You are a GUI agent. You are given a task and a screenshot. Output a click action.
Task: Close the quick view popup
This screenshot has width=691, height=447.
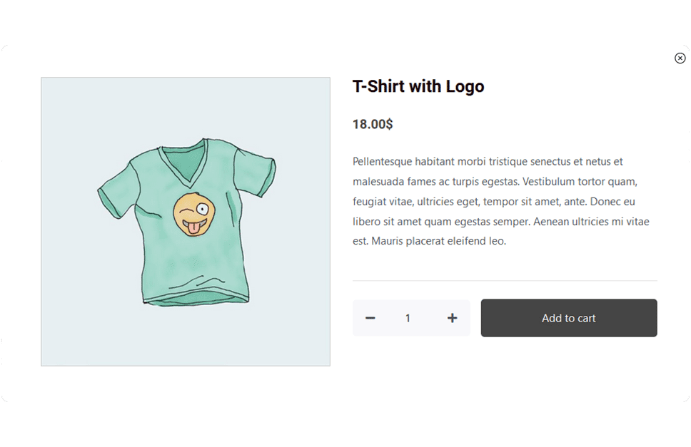coord(680,58)
